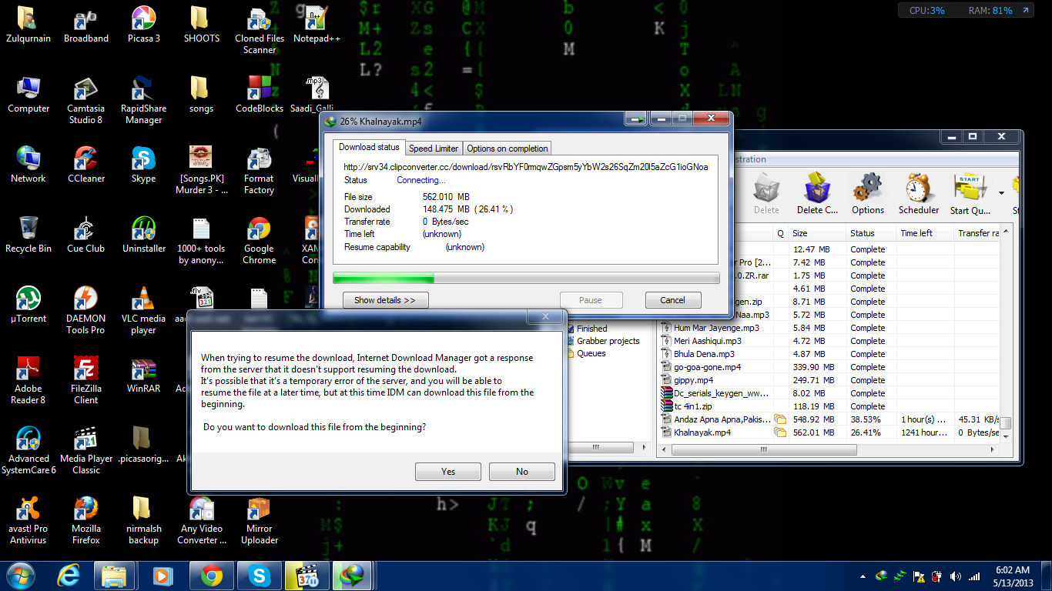Select Khalnayak.mp4 row in IDM list
This screenshot has width=1052, height=591.
point(829,432)
